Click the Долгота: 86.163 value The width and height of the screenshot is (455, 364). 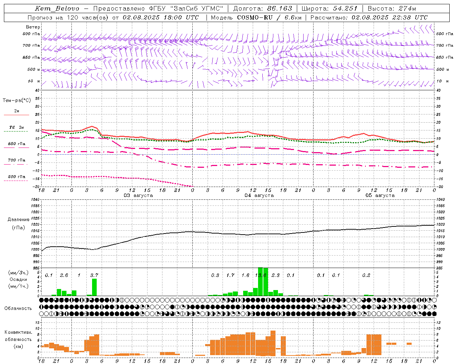[x=262, y=9]
